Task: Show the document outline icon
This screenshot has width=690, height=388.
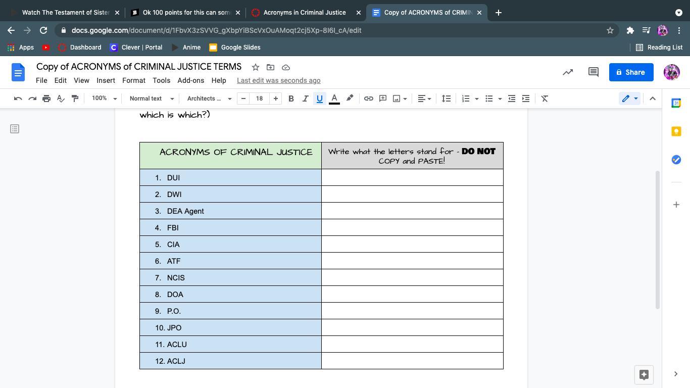Action: point(15,129)
